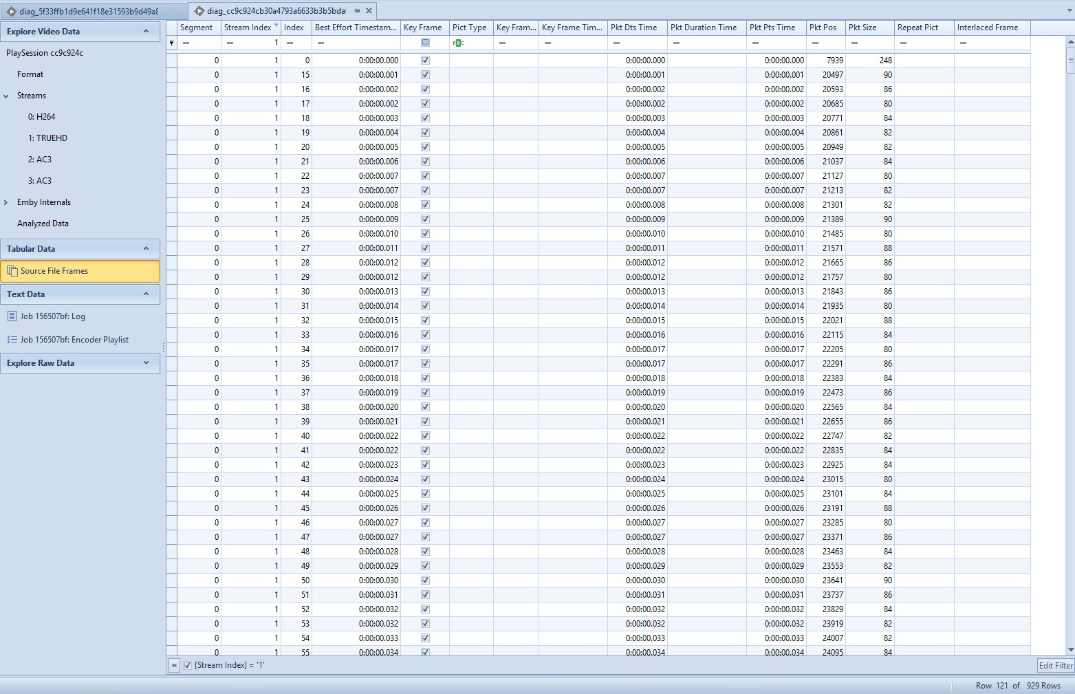1075x694 pixels.
Task: Click the Encoder Playlist list icon
Action: click(12, 340)
